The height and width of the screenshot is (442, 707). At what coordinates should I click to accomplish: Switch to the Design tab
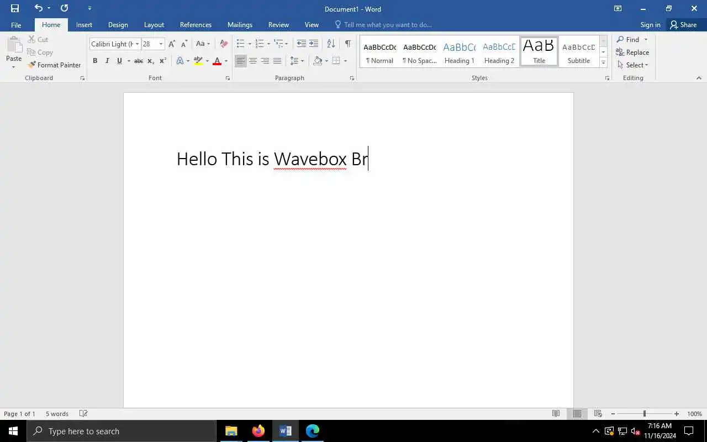click(118, 25)
